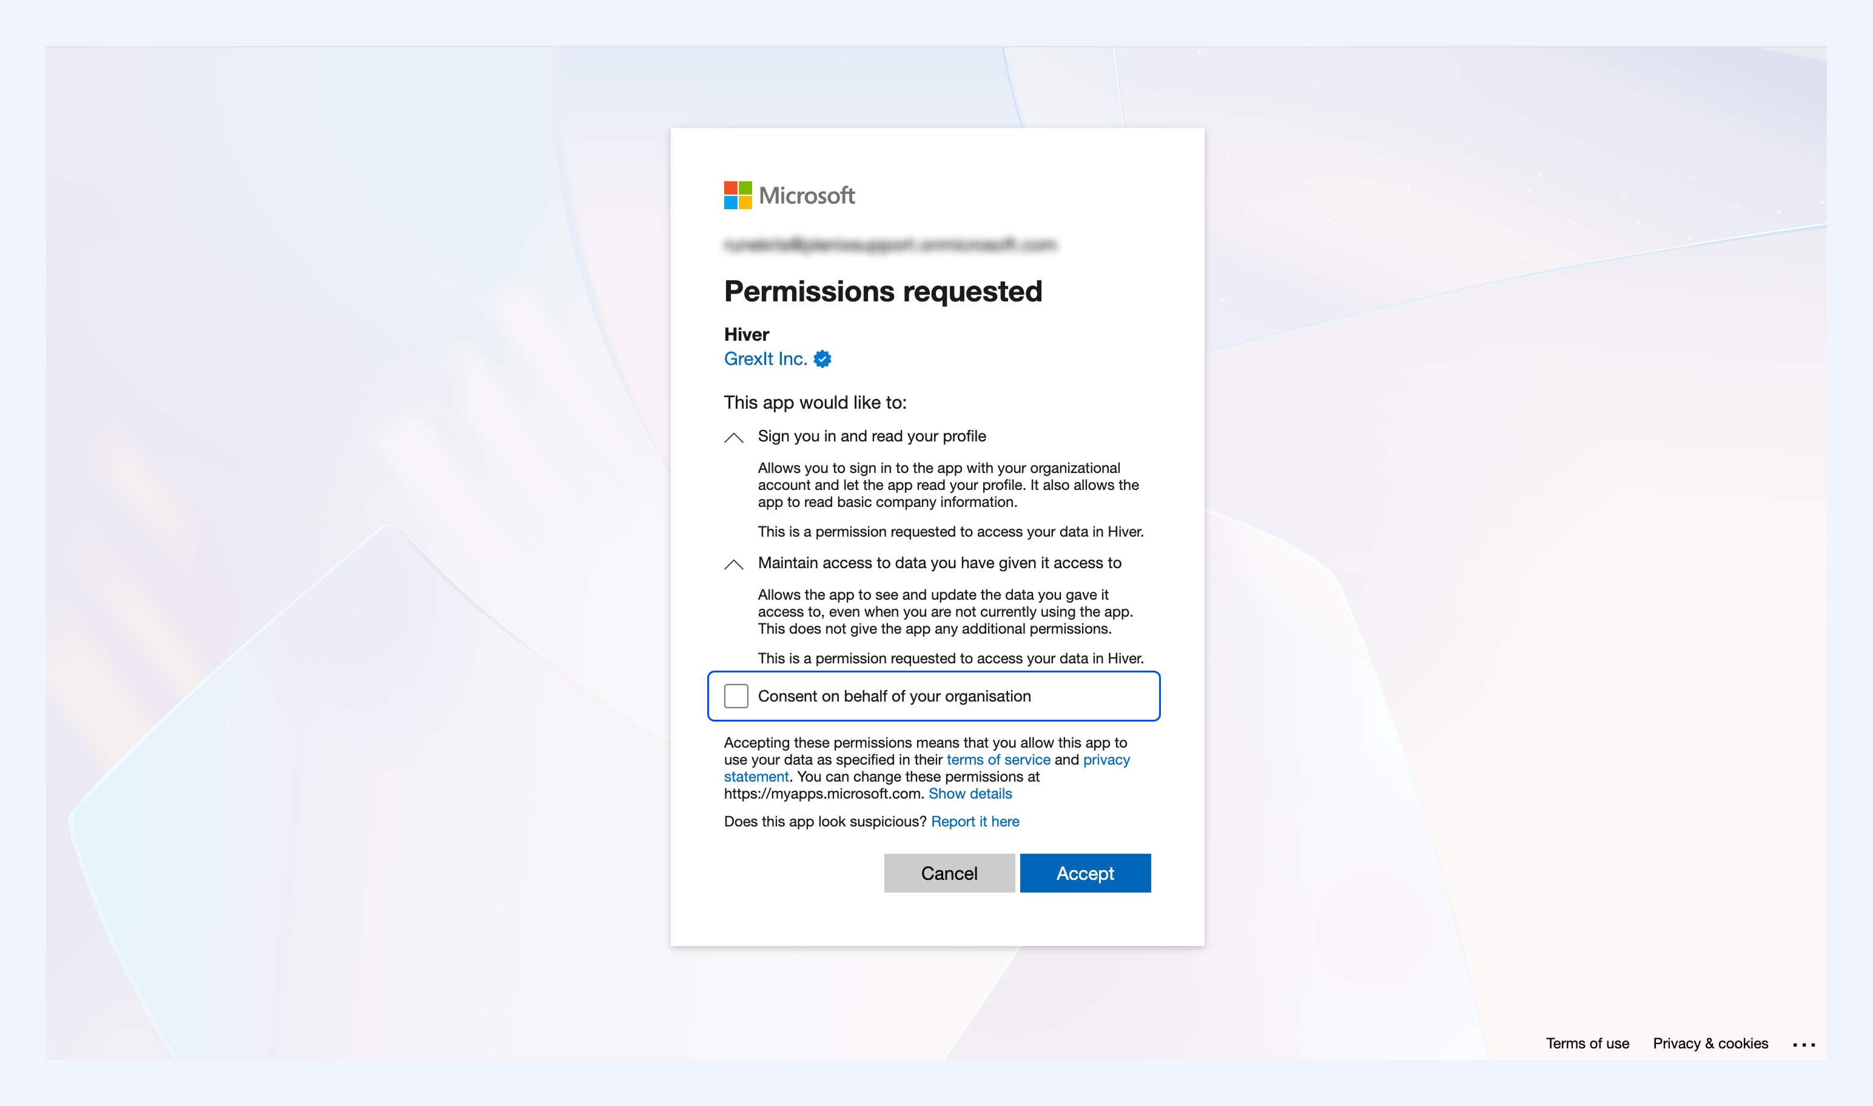The width and height of the screenshot is (1873, 1106).
Task: Click Report it here link
Action: coord(975,821)
